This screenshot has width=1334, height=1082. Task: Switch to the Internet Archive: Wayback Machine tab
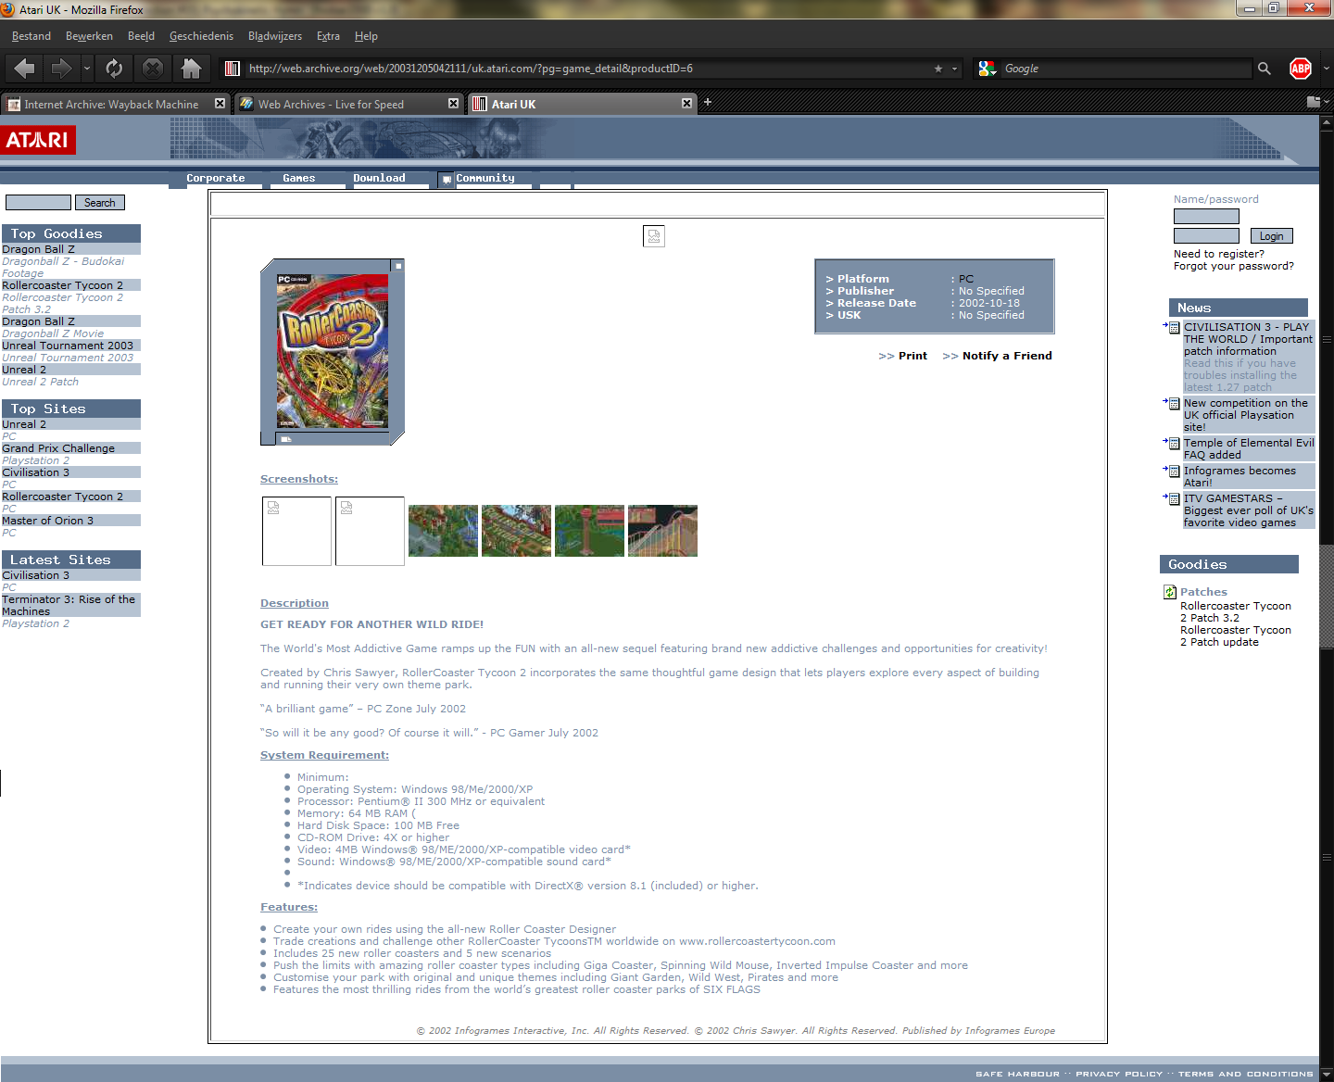pos(114,104)
